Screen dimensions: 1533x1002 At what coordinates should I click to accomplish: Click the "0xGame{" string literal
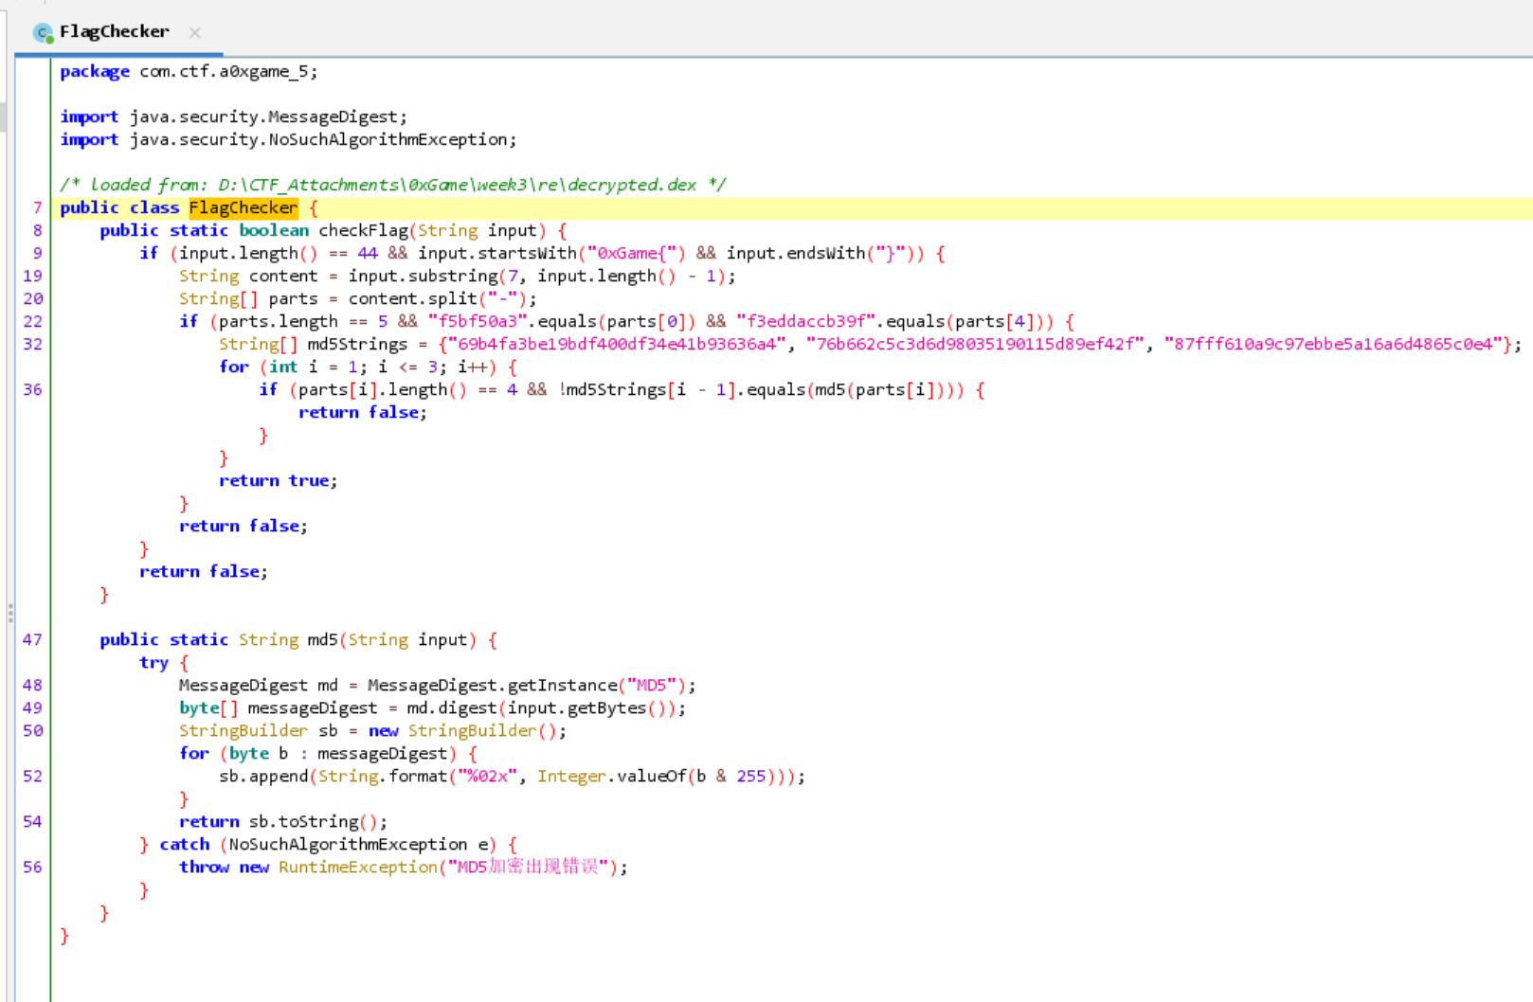tap(631, 254)
